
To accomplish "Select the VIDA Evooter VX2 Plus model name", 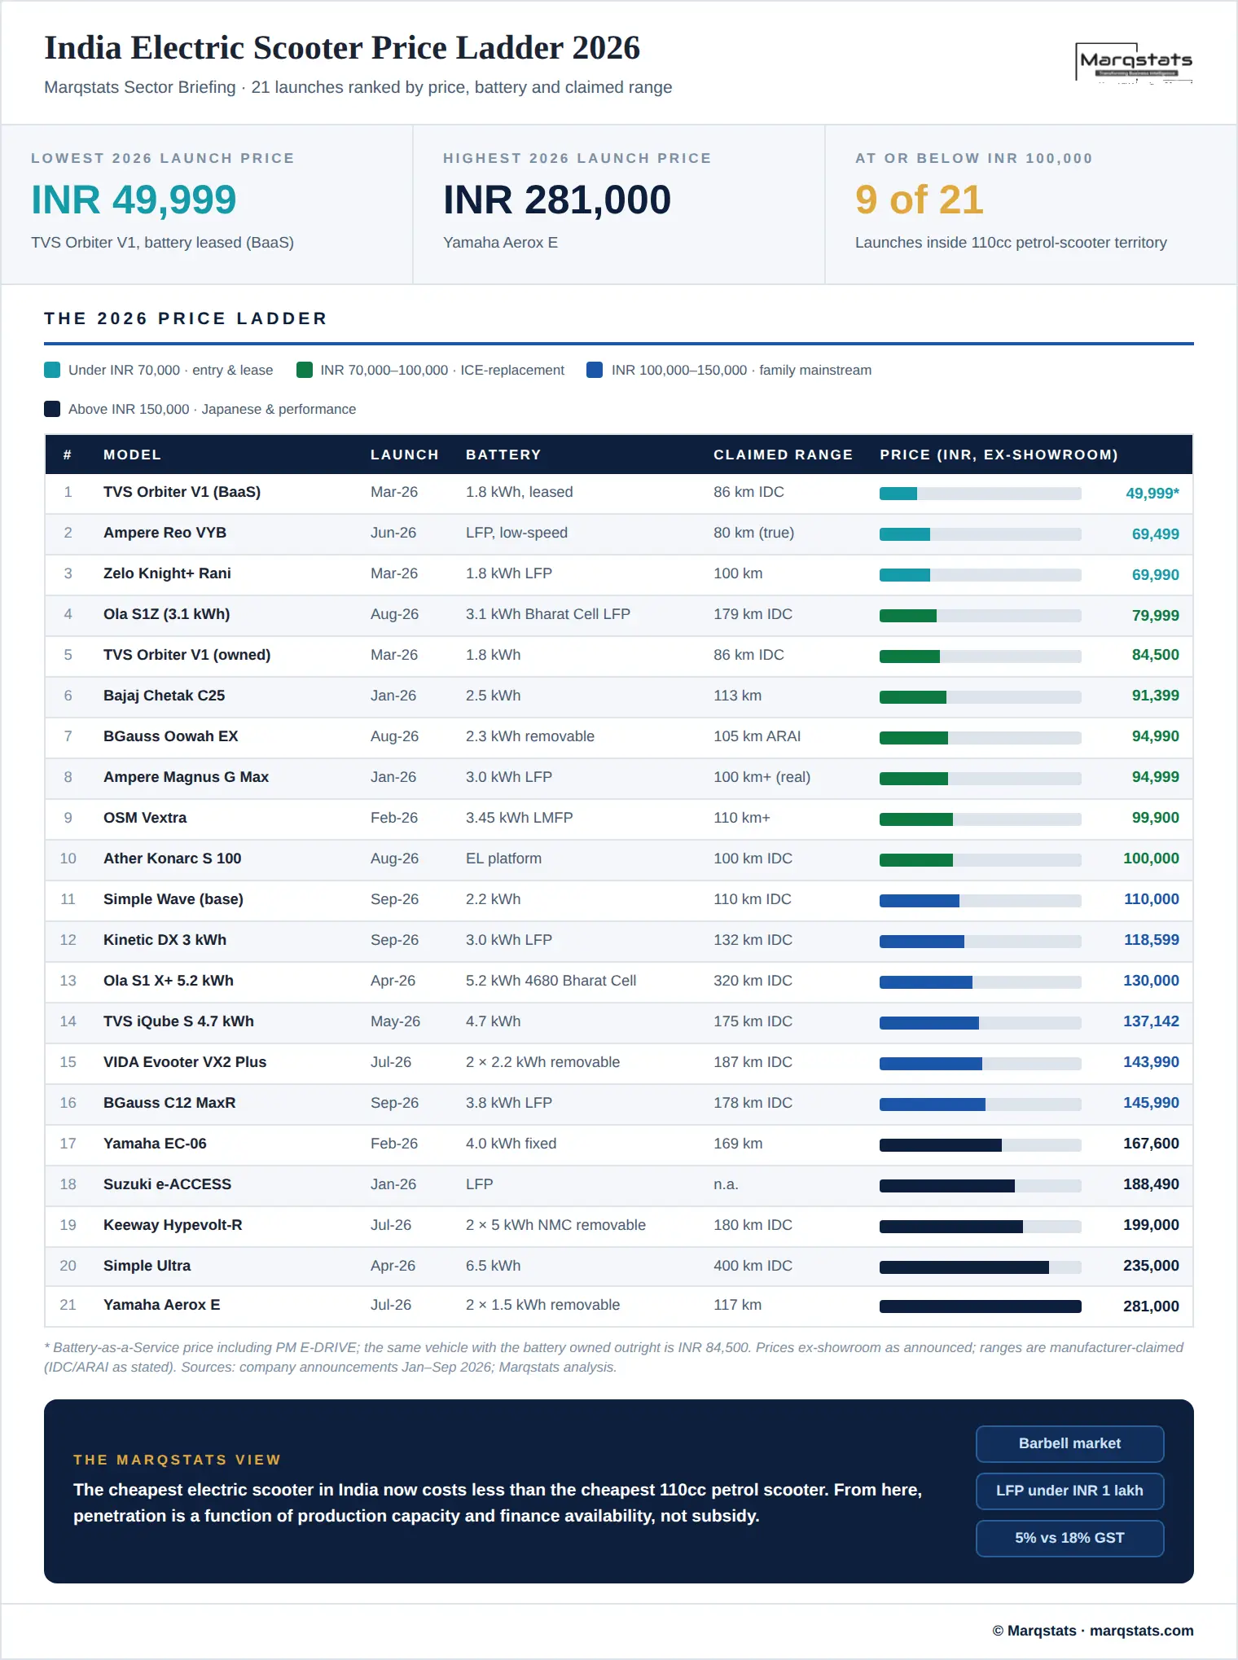I will (x=185, y=1062).
